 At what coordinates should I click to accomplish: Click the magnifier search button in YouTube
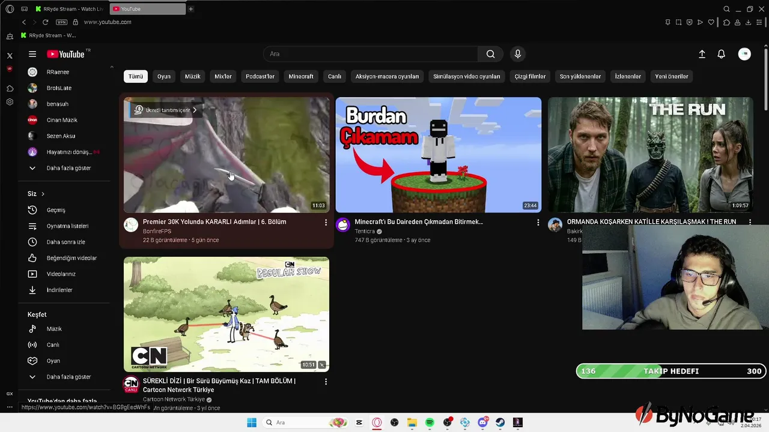491,54
